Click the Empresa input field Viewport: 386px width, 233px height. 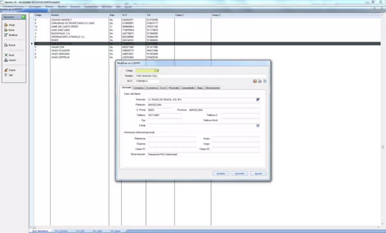pyautogui.click(x=171, y=144)
